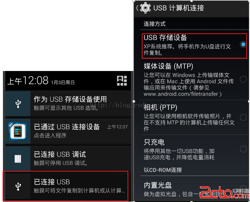Tap the 'USB 计算机连接' title
Screen dimensions: 250x202
(178, 8)
